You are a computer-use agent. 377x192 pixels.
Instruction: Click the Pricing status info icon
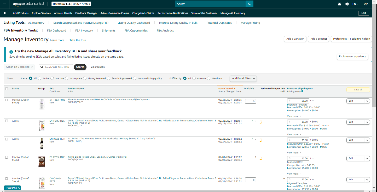[x=302, y=91]
